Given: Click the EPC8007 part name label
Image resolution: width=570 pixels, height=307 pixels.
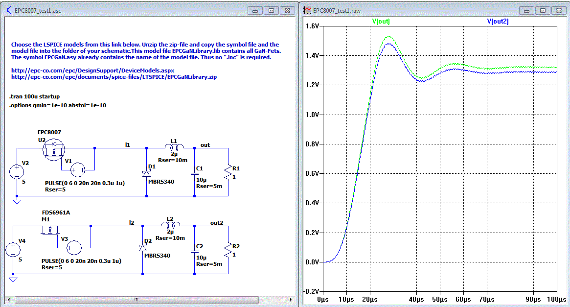Looking at the screenshot, I should (49, 132).
